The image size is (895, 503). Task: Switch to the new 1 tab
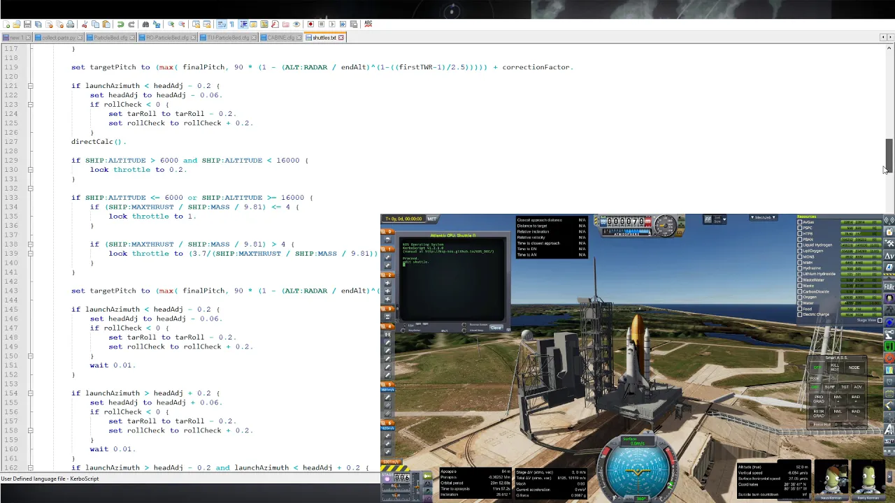[x=15, y=38]
